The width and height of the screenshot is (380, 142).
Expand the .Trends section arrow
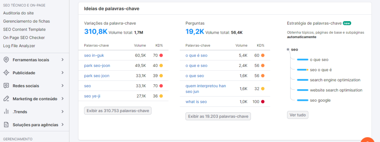click(x=62, y=112)
